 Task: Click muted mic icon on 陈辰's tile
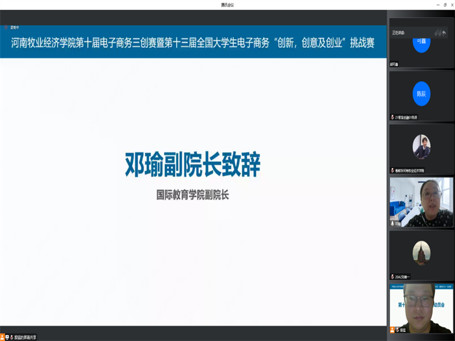pos(392,117)
